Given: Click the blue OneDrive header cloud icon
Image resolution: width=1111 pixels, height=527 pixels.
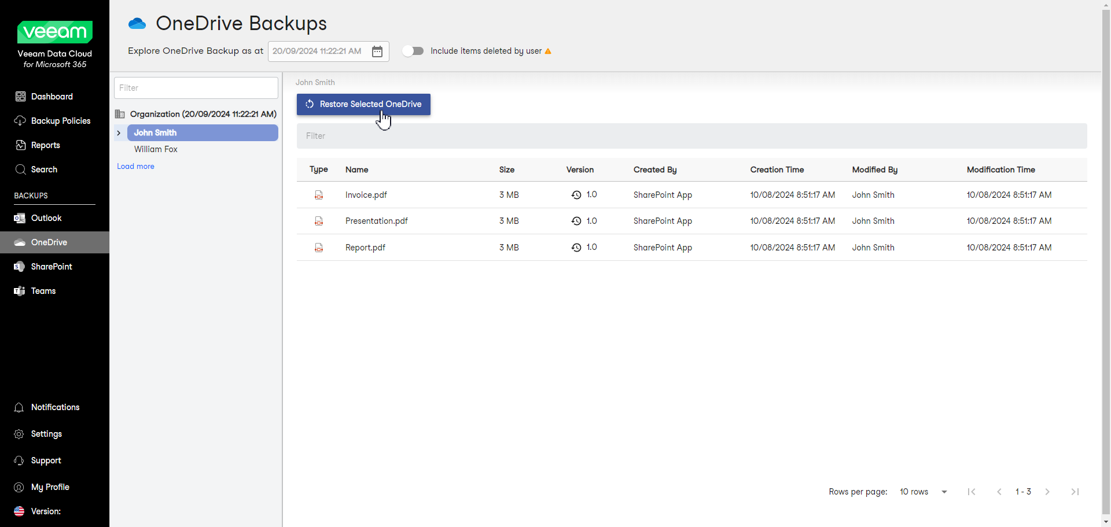Looking at the screenshot, I should [137, 24].
